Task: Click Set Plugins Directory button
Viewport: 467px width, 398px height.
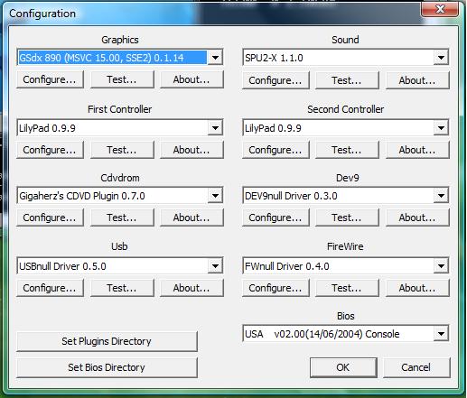Action: 107,341
